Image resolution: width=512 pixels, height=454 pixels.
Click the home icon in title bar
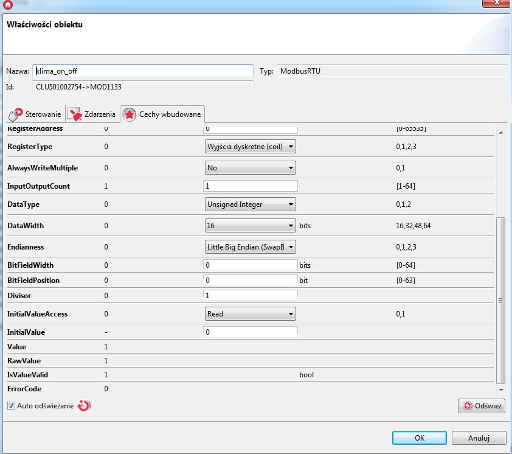point(8,5)
